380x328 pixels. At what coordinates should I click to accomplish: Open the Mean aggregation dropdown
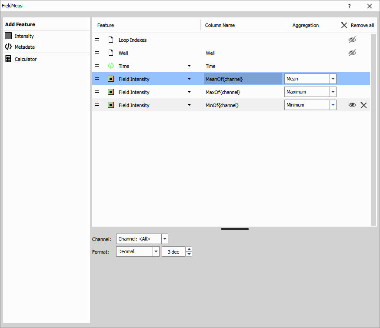click(x=333, y=79)
